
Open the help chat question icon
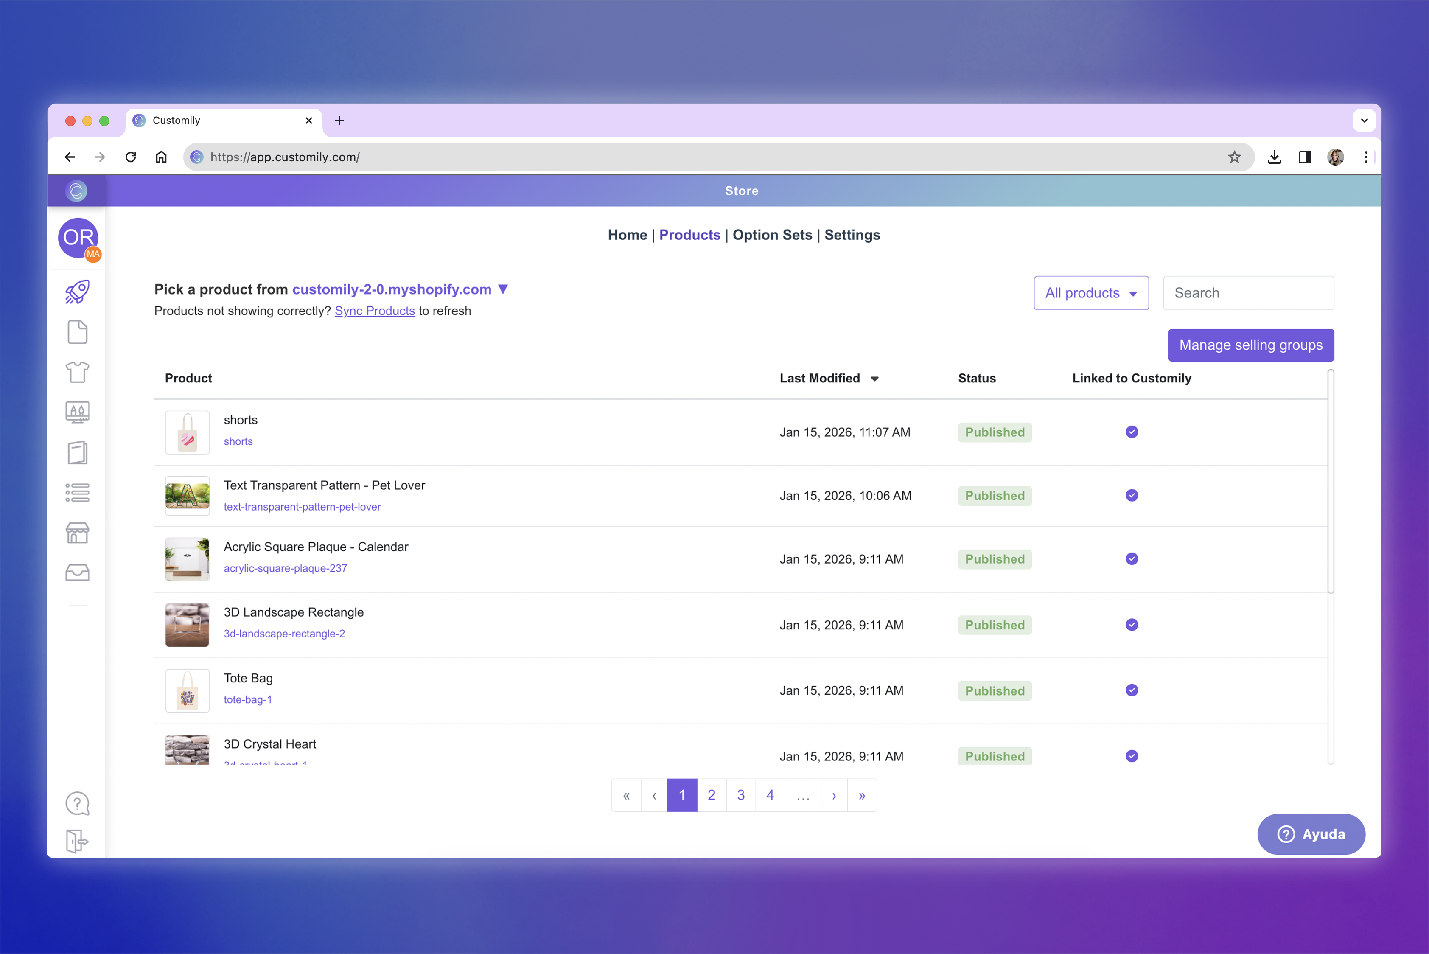click(x=77, y=803)
